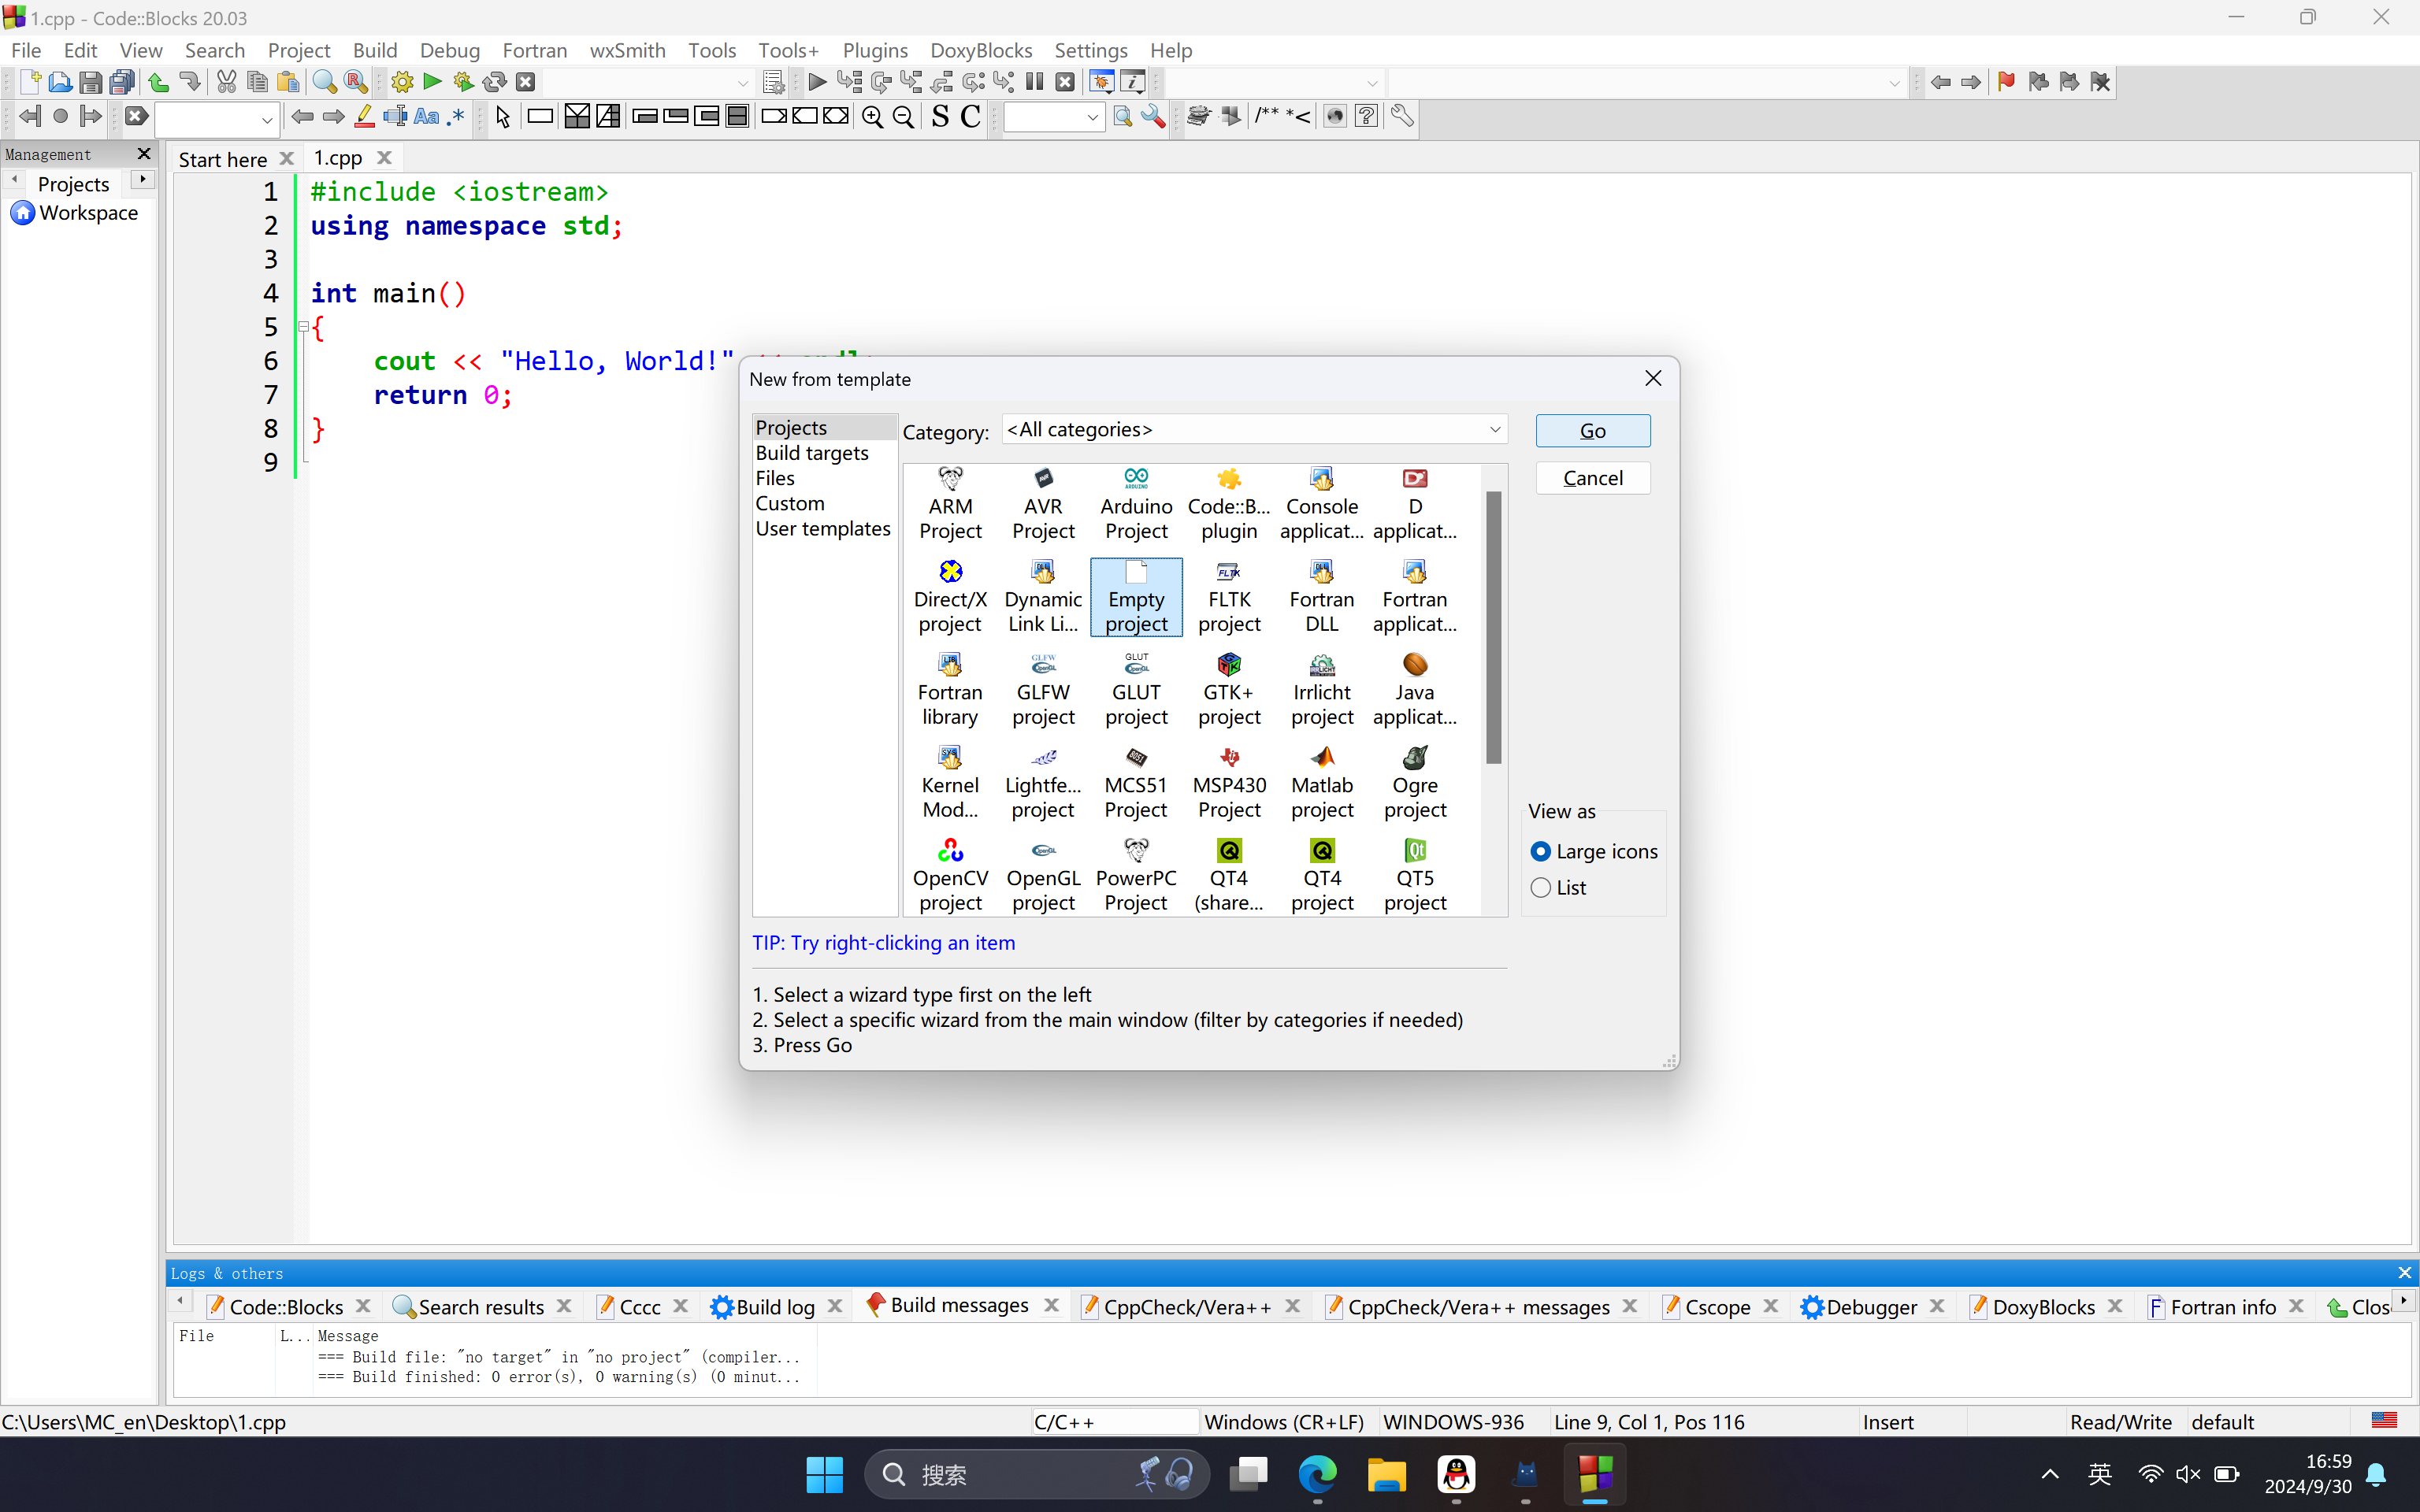Pick the QT5 project template
This screenshot has height=1512, width=2420.
coord(1414,875)
